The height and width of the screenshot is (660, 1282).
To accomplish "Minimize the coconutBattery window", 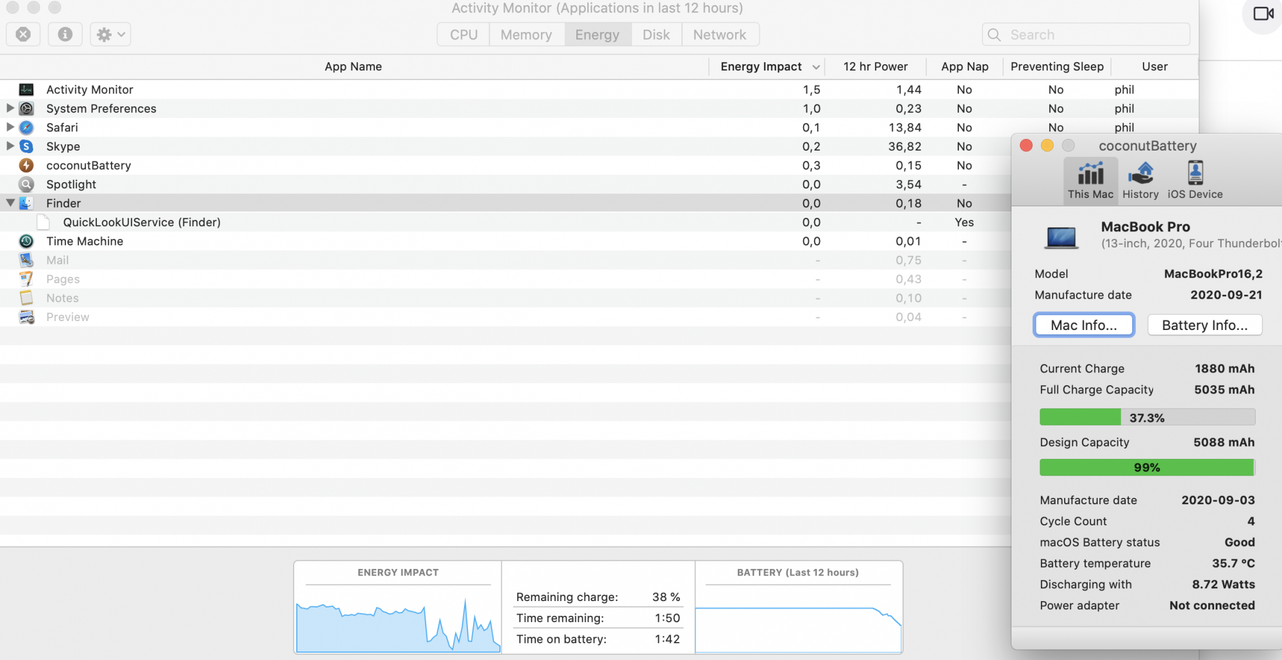I will click(x=1047, y=145).
